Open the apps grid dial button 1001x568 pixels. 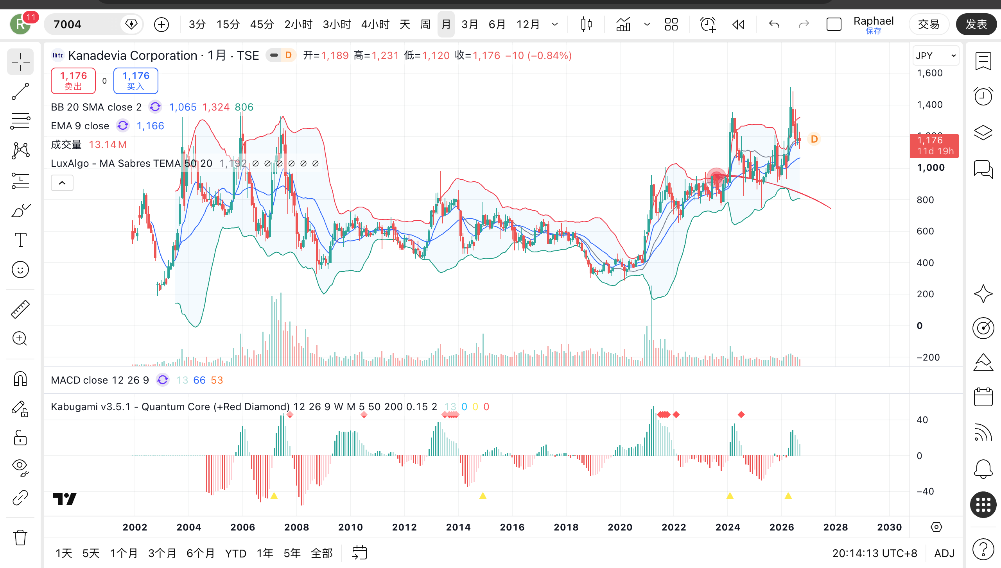983,505
